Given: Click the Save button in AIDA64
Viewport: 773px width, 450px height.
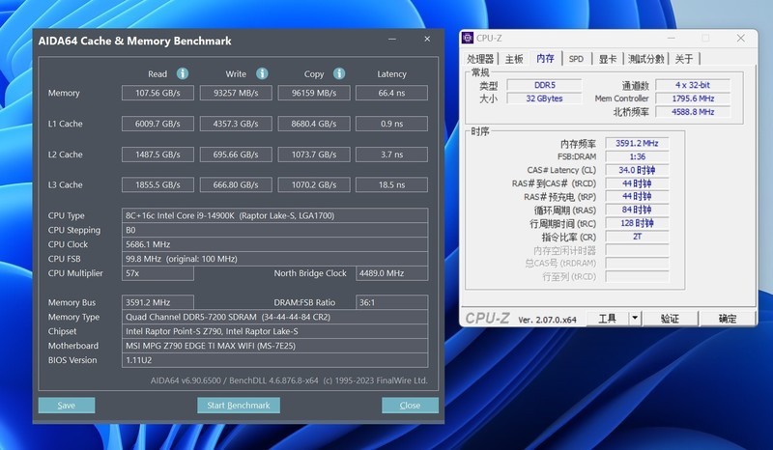Looking at the screenshot, I should point(67,406).
